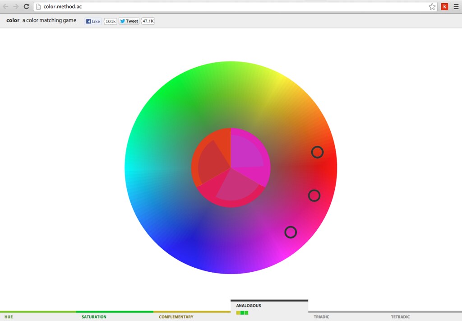Click the Twitter bird icon on the Tweet button
Viewport: 462px width, 321px height.
[123, 21]
